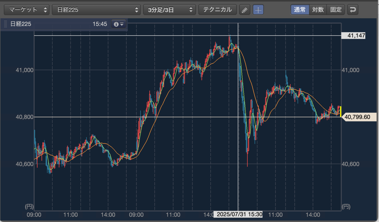The image size is (379, 222).
Task: Click the 15:45 time in info bar
Action: click(100, 24)
